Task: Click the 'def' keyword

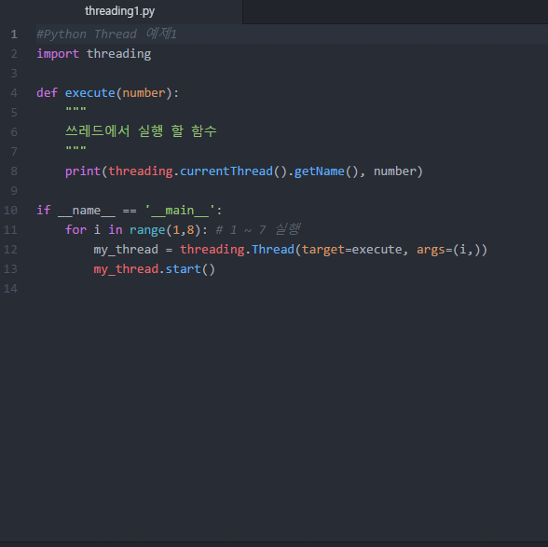Action: [x=48, y=93]
